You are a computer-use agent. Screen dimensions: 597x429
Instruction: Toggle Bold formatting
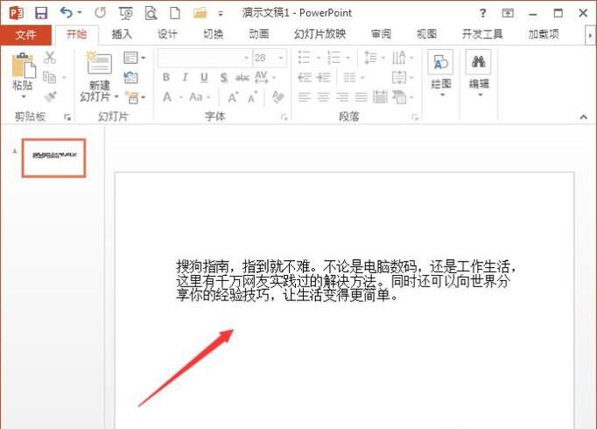coord(166,78)
